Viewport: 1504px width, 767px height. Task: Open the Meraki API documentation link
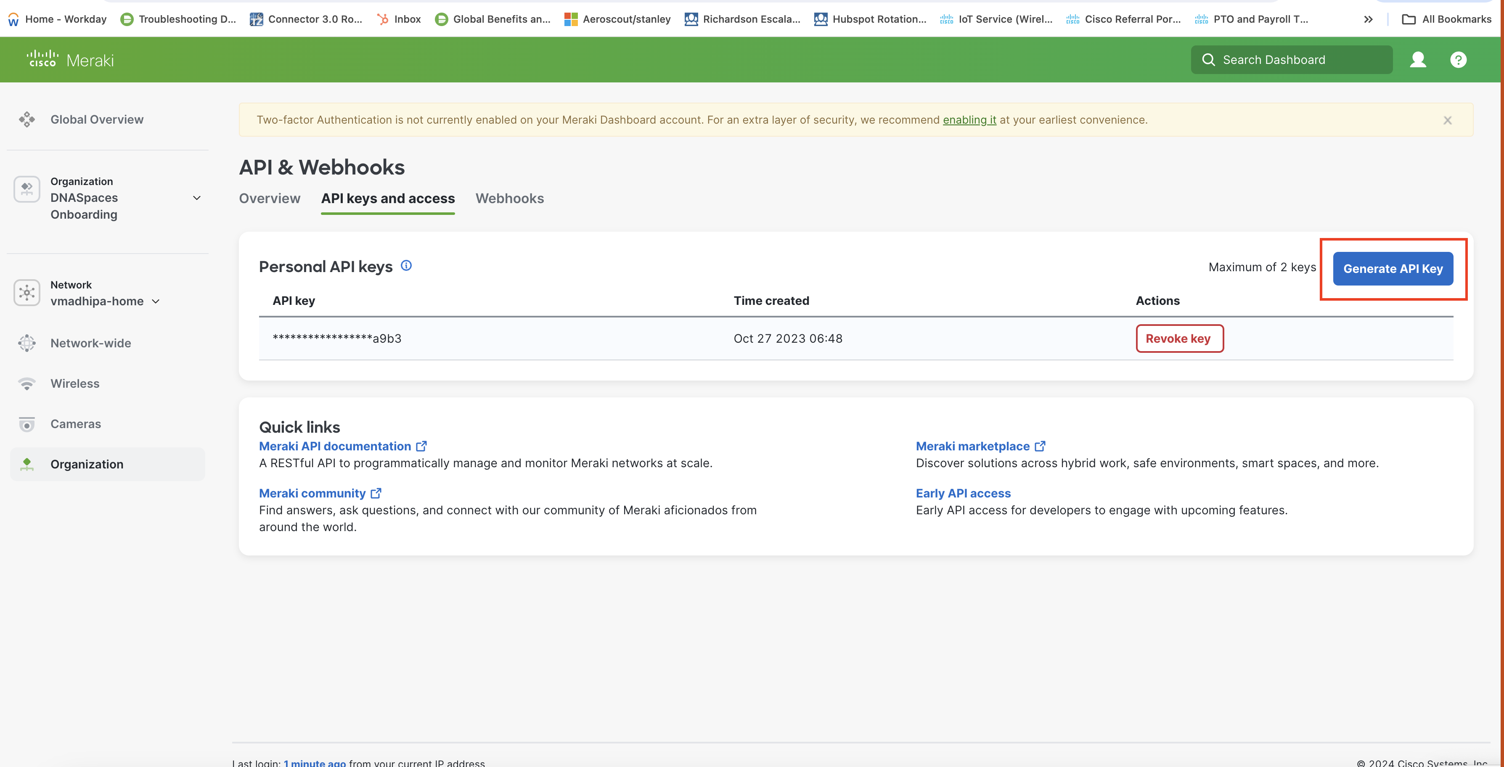click(335, 446)
